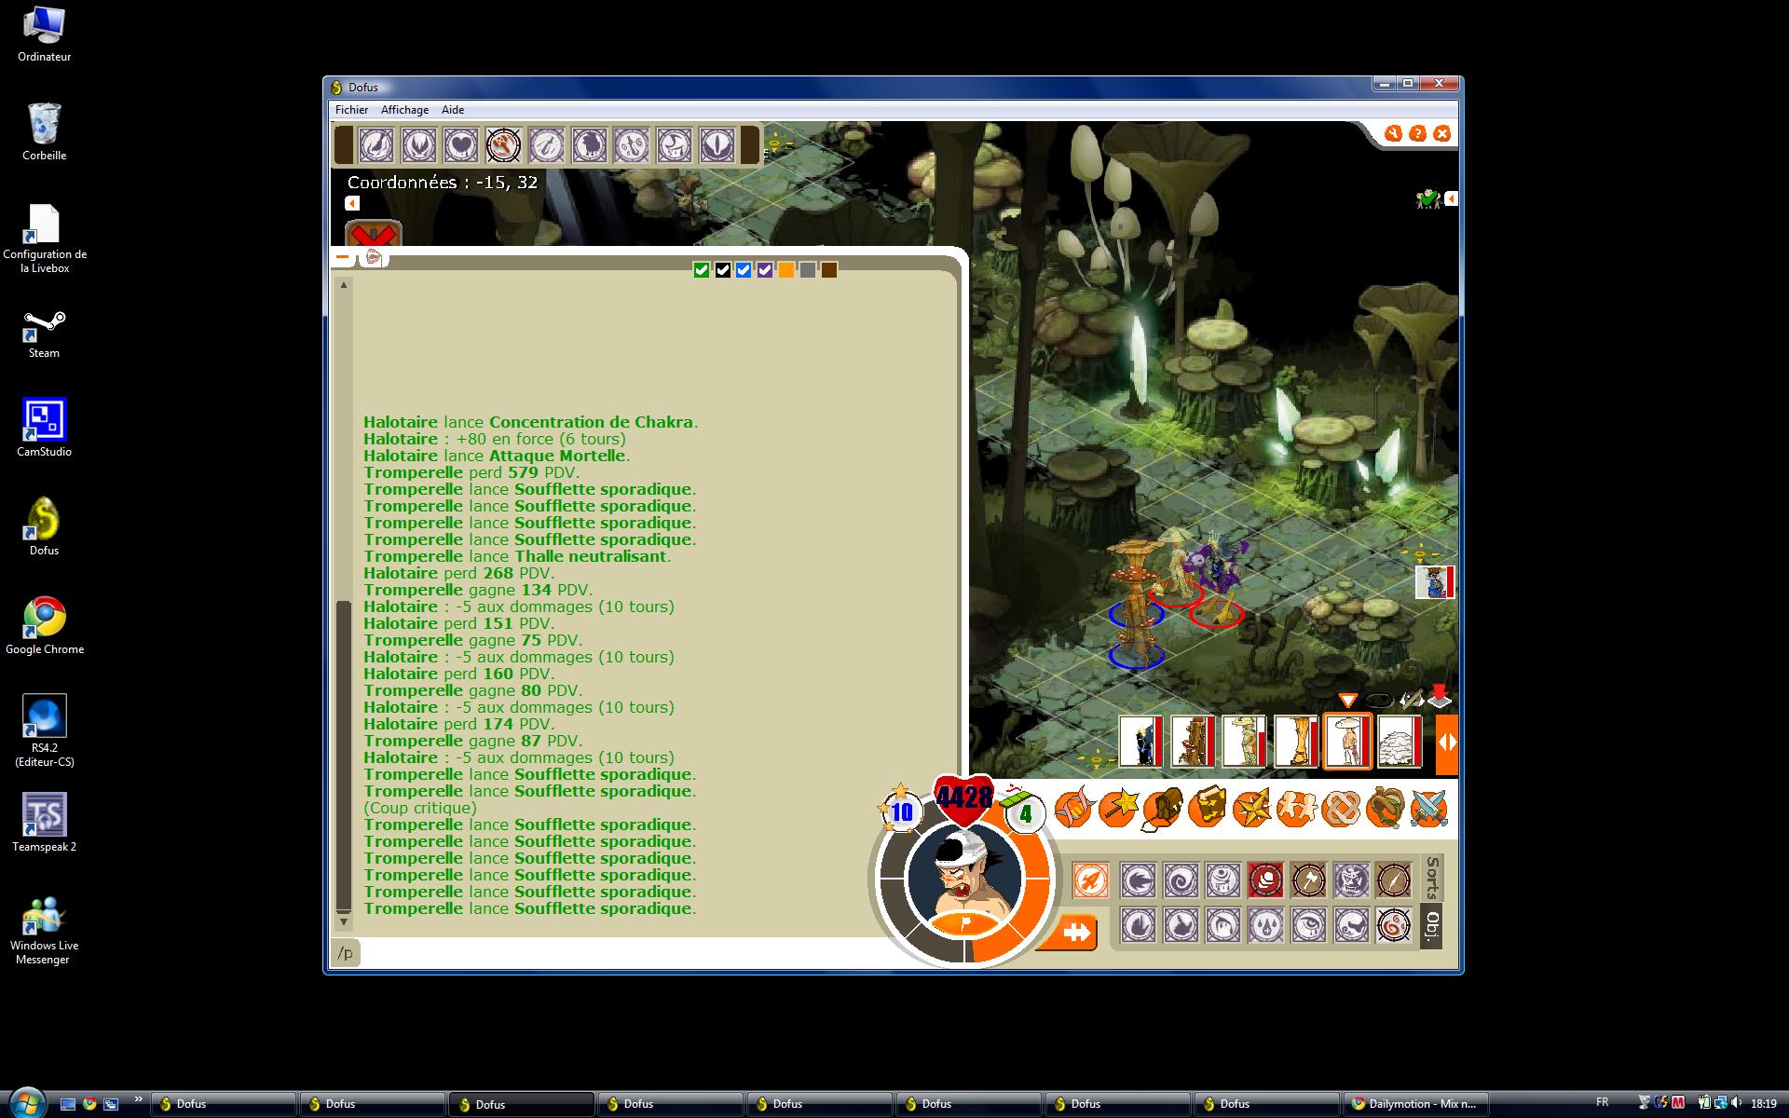
Task: Open the Inventory (brown backpack icon)
Action: click(1161, 808)
